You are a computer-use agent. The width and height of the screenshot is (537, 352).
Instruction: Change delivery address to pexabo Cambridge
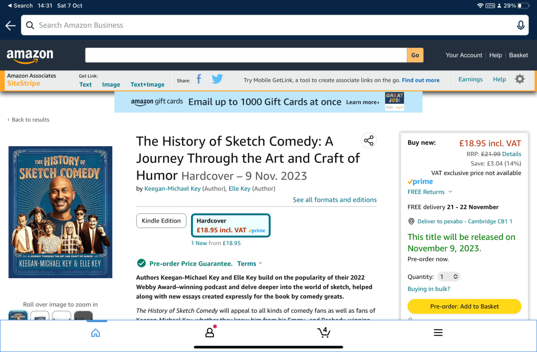pyautogui.click(x=465, y=222)
